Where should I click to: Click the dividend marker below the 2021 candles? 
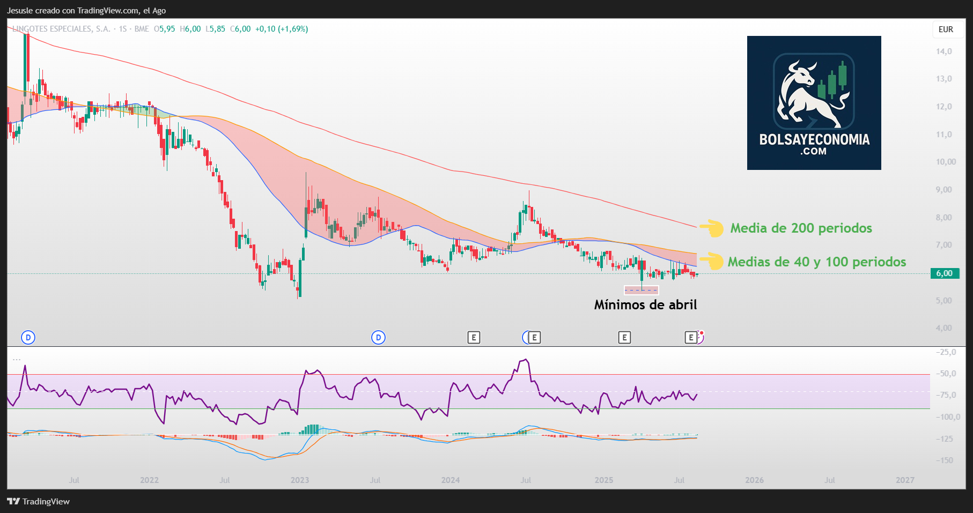tap(28, 338)
